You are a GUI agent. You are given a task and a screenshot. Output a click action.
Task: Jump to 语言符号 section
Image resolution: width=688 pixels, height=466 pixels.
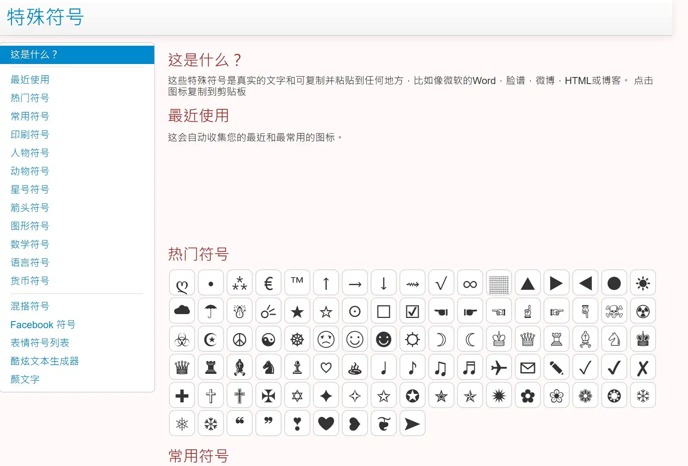pyautogui.click(x=30, y=263)
